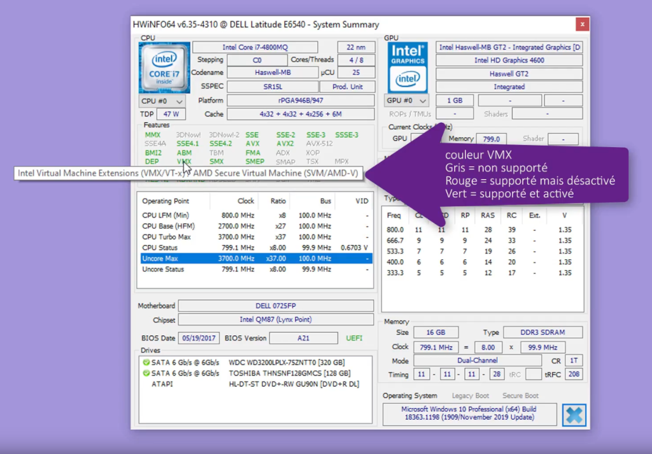Click the MMX feature flag

coord(153,135)
